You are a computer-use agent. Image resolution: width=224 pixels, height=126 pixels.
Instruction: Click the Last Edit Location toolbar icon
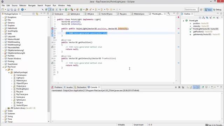pyautogui.click(x=107, y=9)
